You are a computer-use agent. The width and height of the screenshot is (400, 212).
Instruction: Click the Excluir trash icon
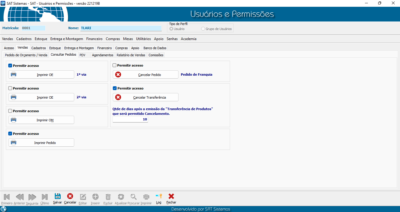[x=108, y=197]
